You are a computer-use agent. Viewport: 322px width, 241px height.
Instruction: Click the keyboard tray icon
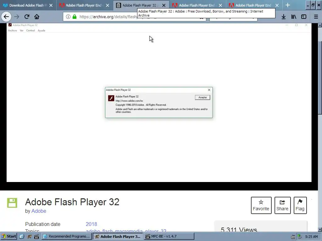pos(293,237)
